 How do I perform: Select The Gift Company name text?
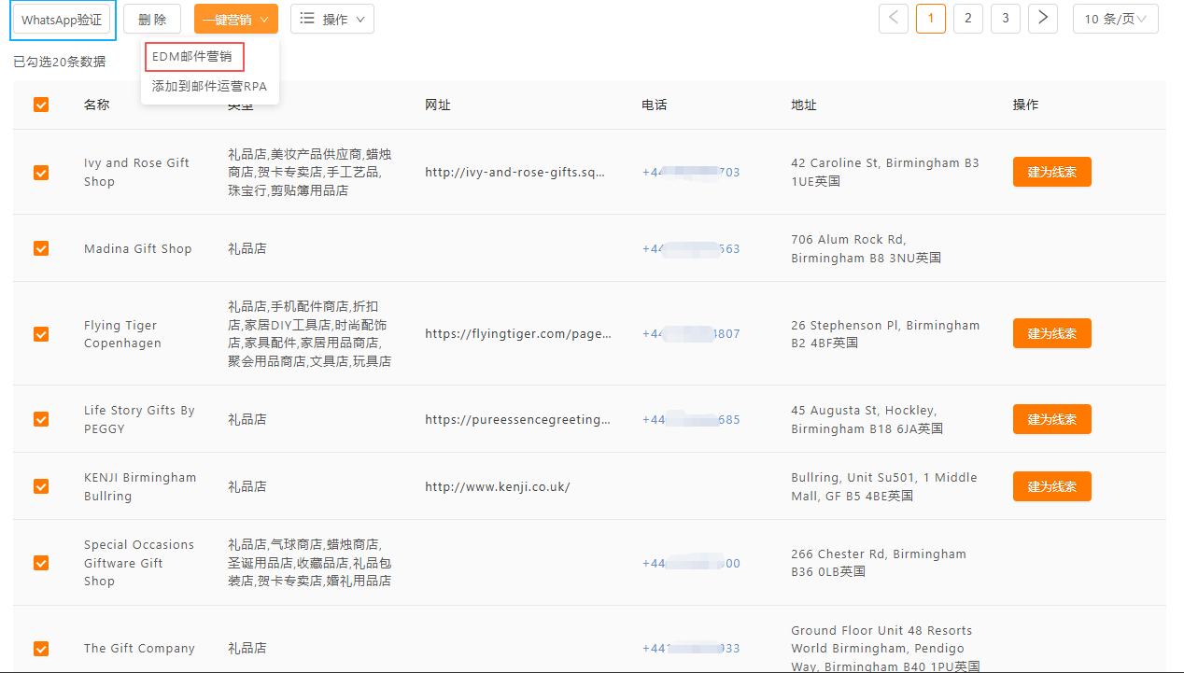[139, 648]
